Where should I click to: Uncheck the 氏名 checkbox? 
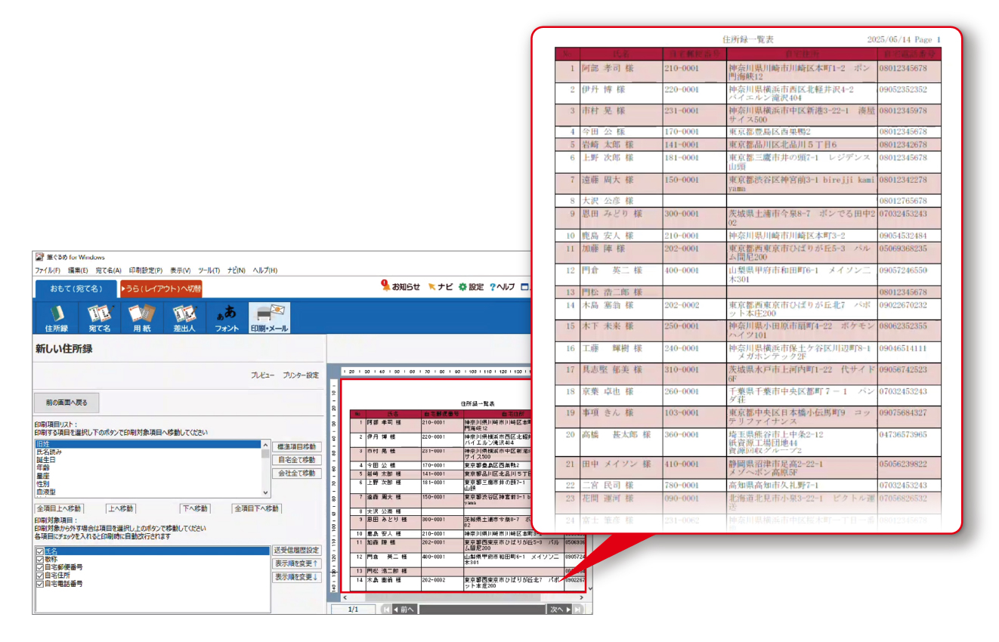click(40, 551)
